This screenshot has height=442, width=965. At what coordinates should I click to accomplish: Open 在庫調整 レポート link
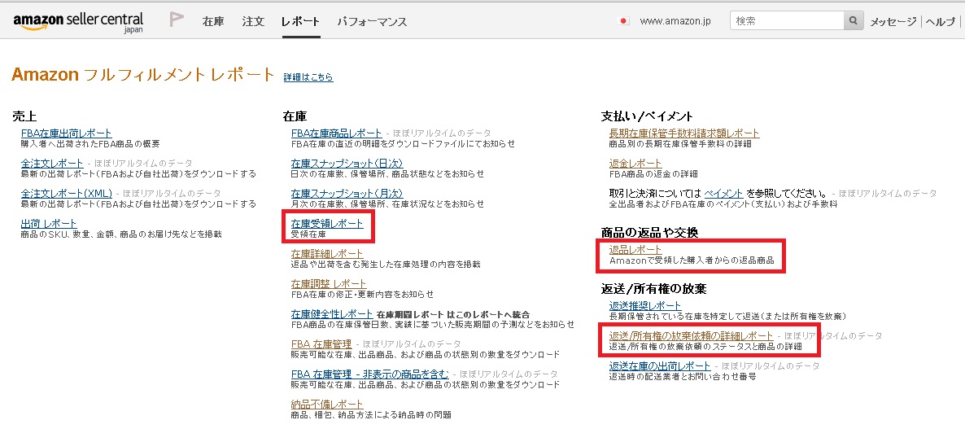(329, 284)
